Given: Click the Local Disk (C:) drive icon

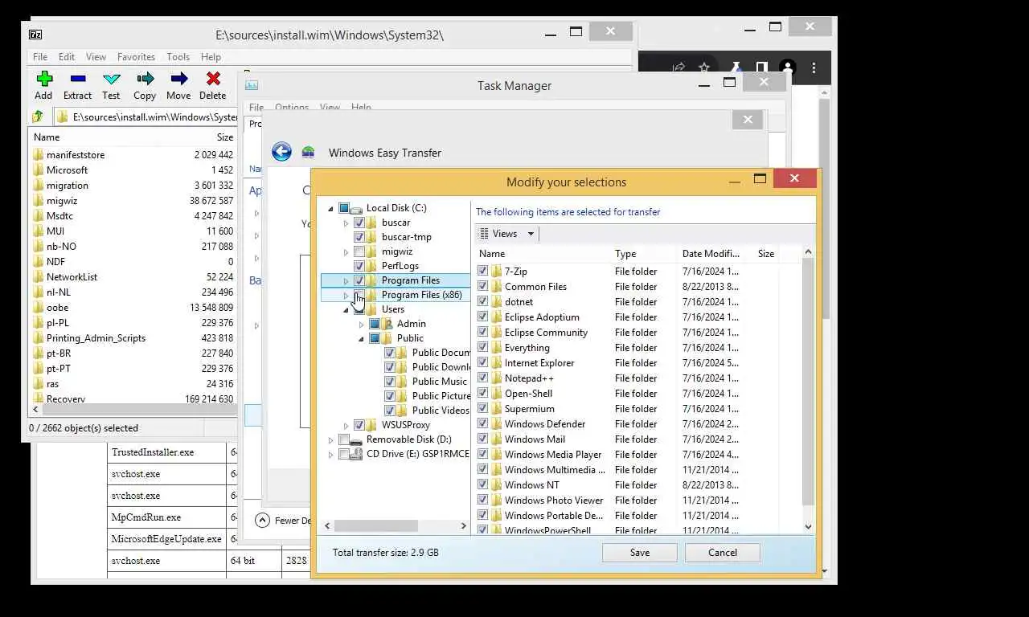Looking at the screenshot, I should tap(356, 208).
